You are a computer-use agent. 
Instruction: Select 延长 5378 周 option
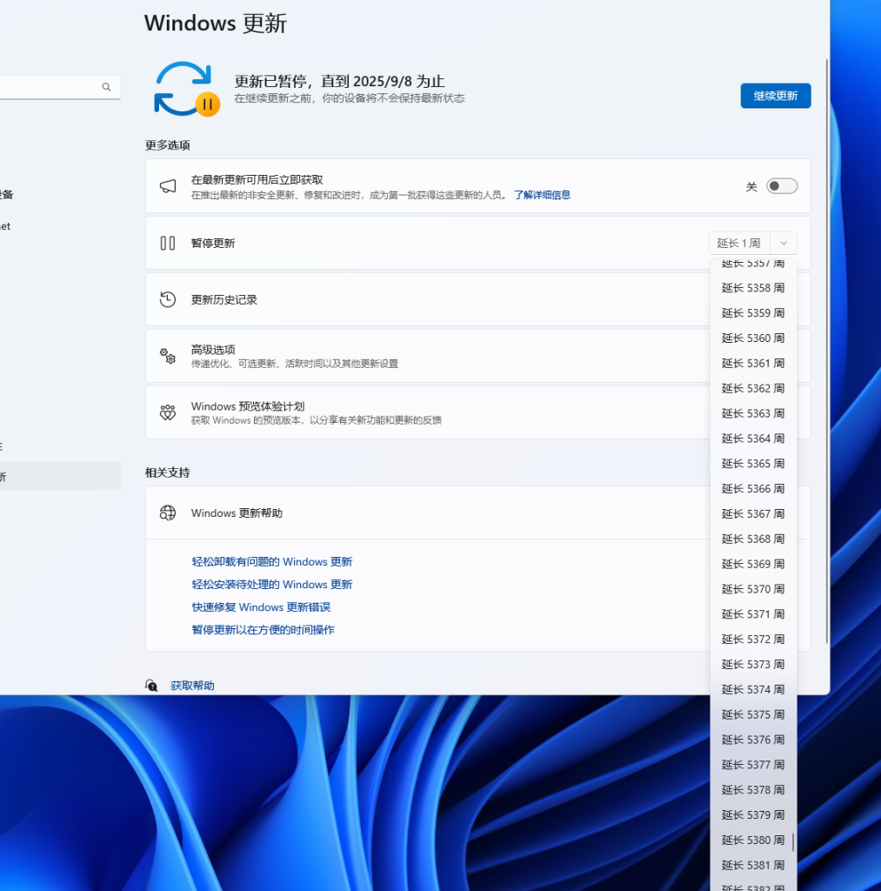(x=753, y=790)
